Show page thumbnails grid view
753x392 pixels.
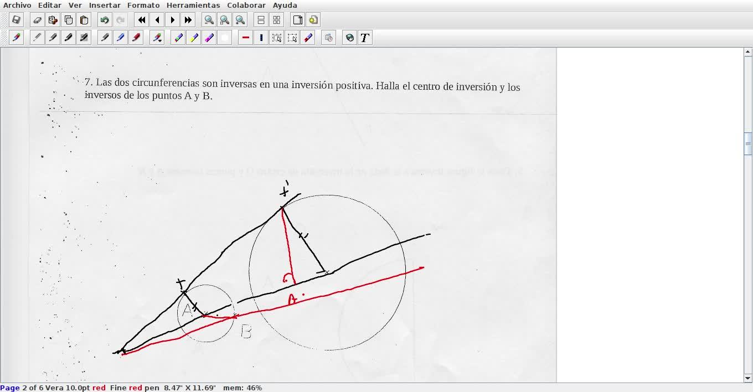[276, 20]
